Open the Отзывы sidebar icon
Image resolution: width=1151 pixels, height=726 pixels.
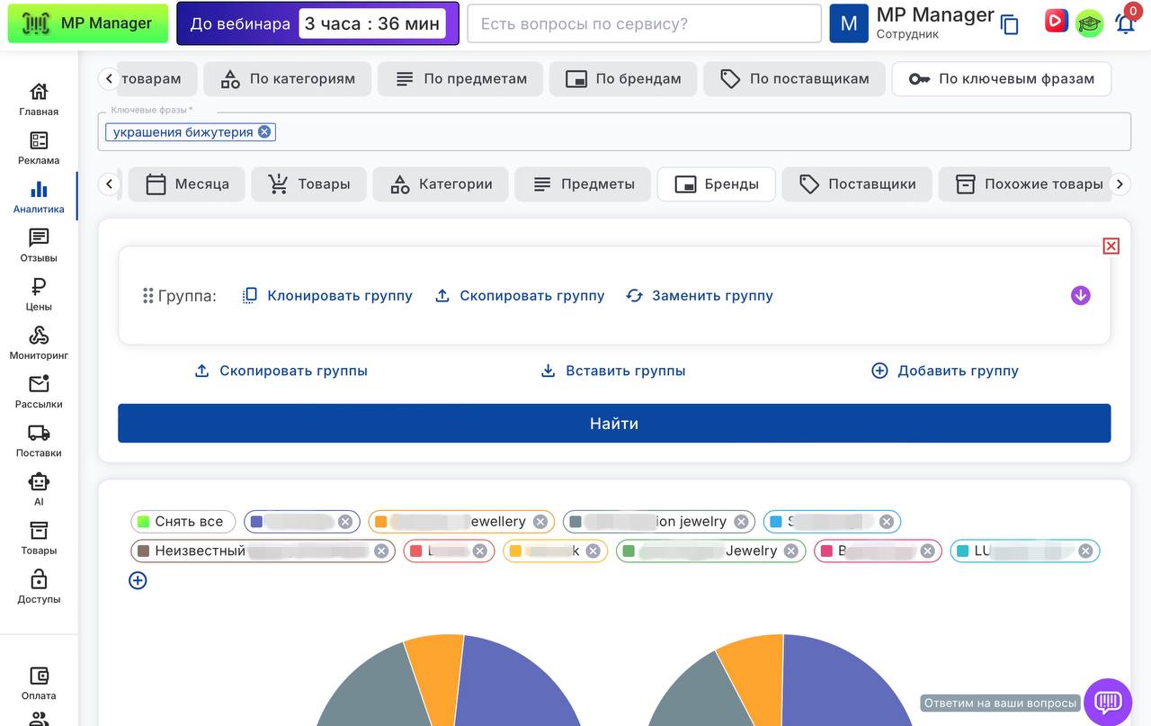39,246
